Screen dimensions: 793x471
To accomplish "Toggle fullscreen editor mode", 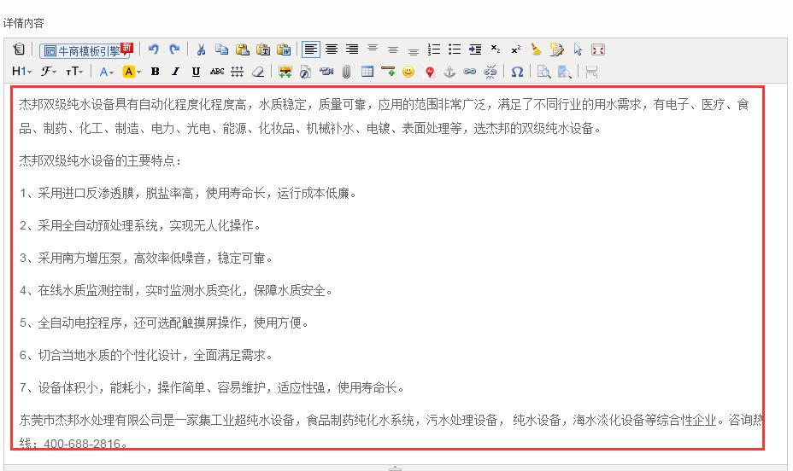I will pos(598,49).
